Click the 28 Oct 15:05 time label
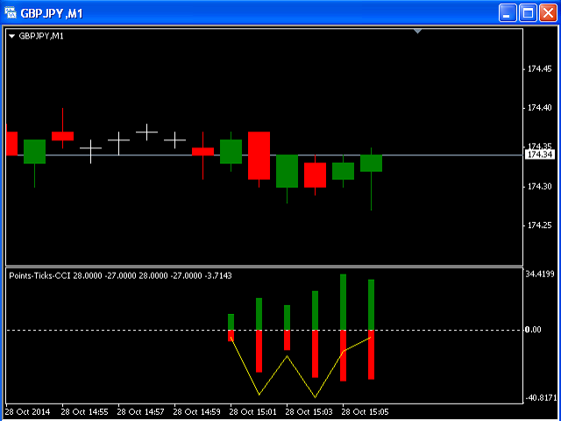 pyautogui.click(x=366, y=412)
